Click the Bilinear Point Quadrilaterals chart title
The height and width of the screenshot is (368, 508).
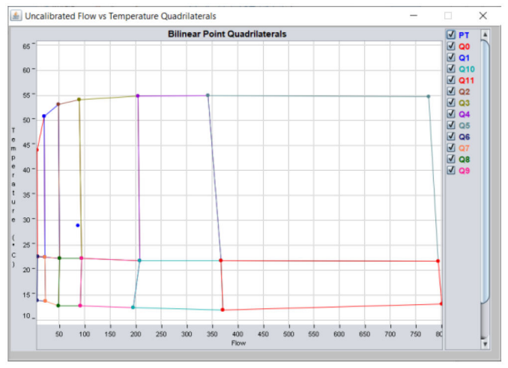pos(227,34)
